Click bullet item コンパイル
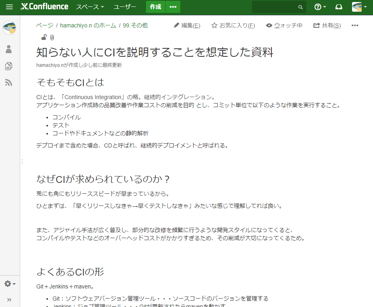 pos(67,117)
